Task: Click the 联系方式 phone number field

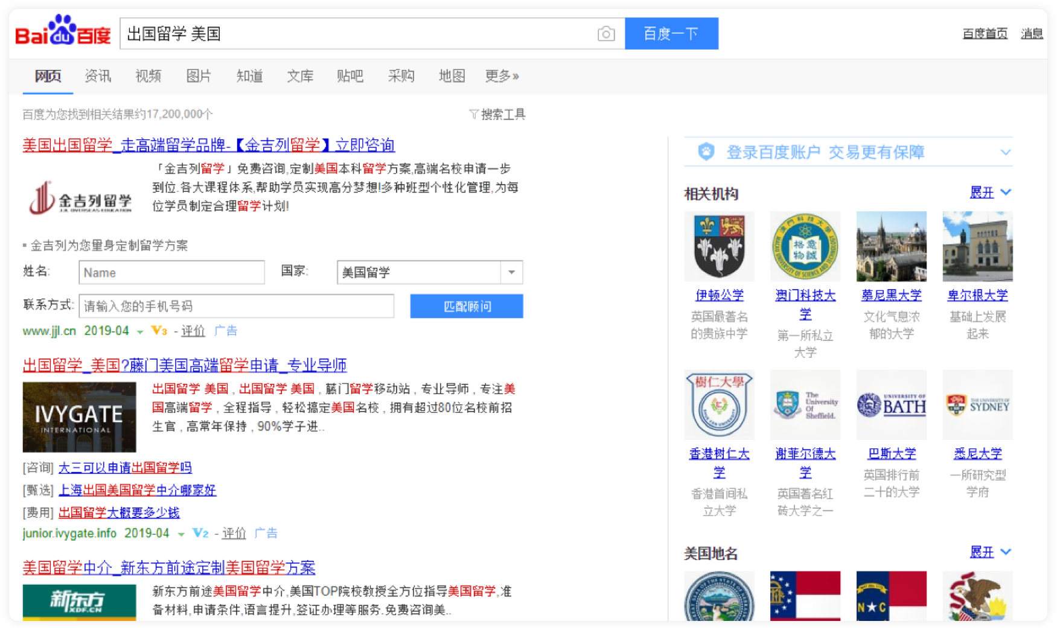Action: pos(236,306)
